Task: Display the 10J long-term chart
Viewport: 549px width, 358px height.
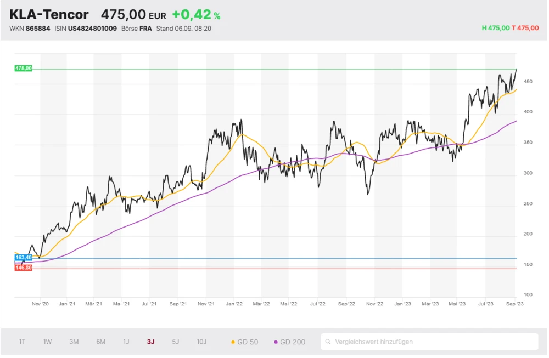Action: pyautogui.click(x=201, y=342)
